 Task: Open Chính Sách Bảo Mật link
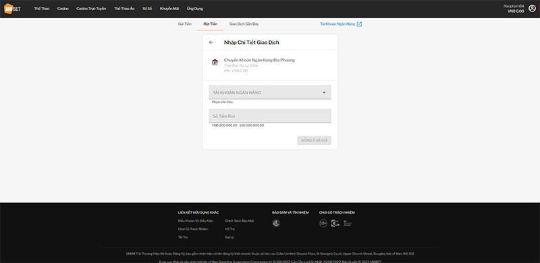pyautogui.click(x=240, y=221)
